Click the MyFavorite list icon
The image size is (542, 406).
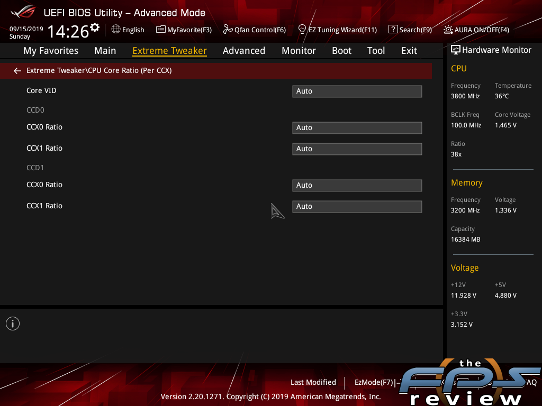(160, 30)
